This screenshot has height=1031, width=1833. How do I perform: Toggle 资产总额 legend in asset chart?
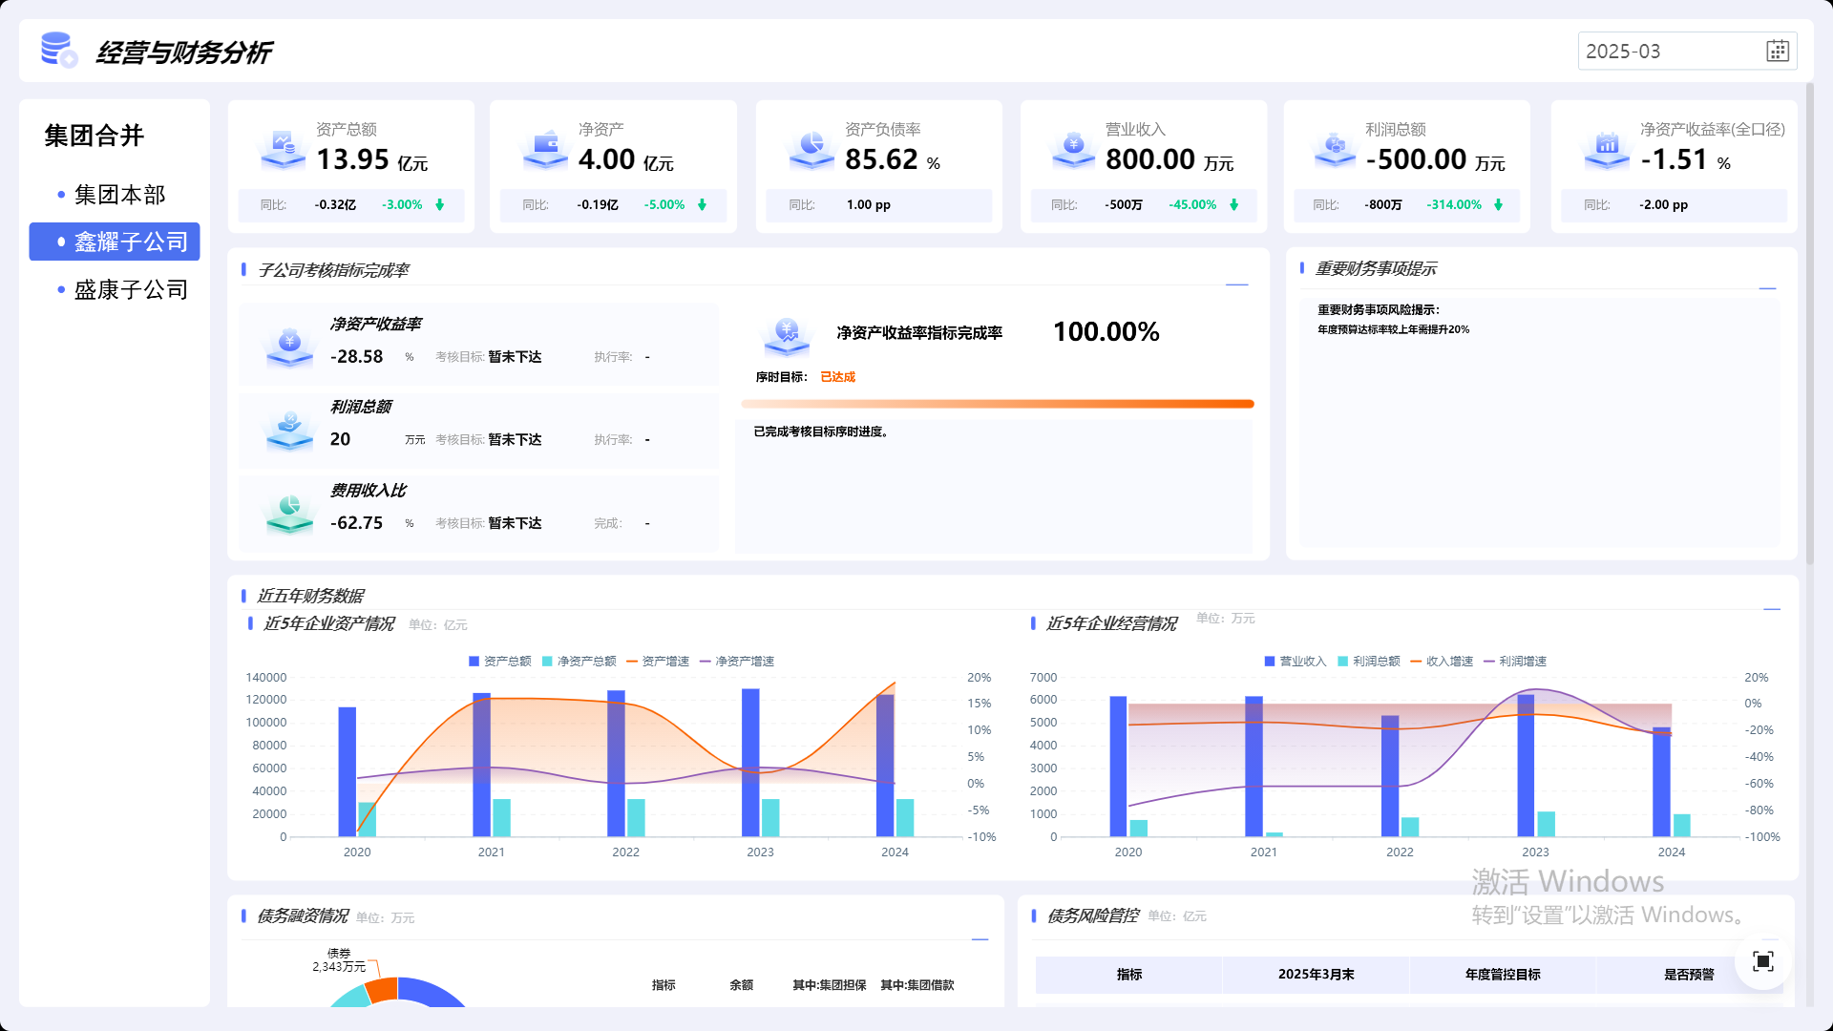[499, 662]
